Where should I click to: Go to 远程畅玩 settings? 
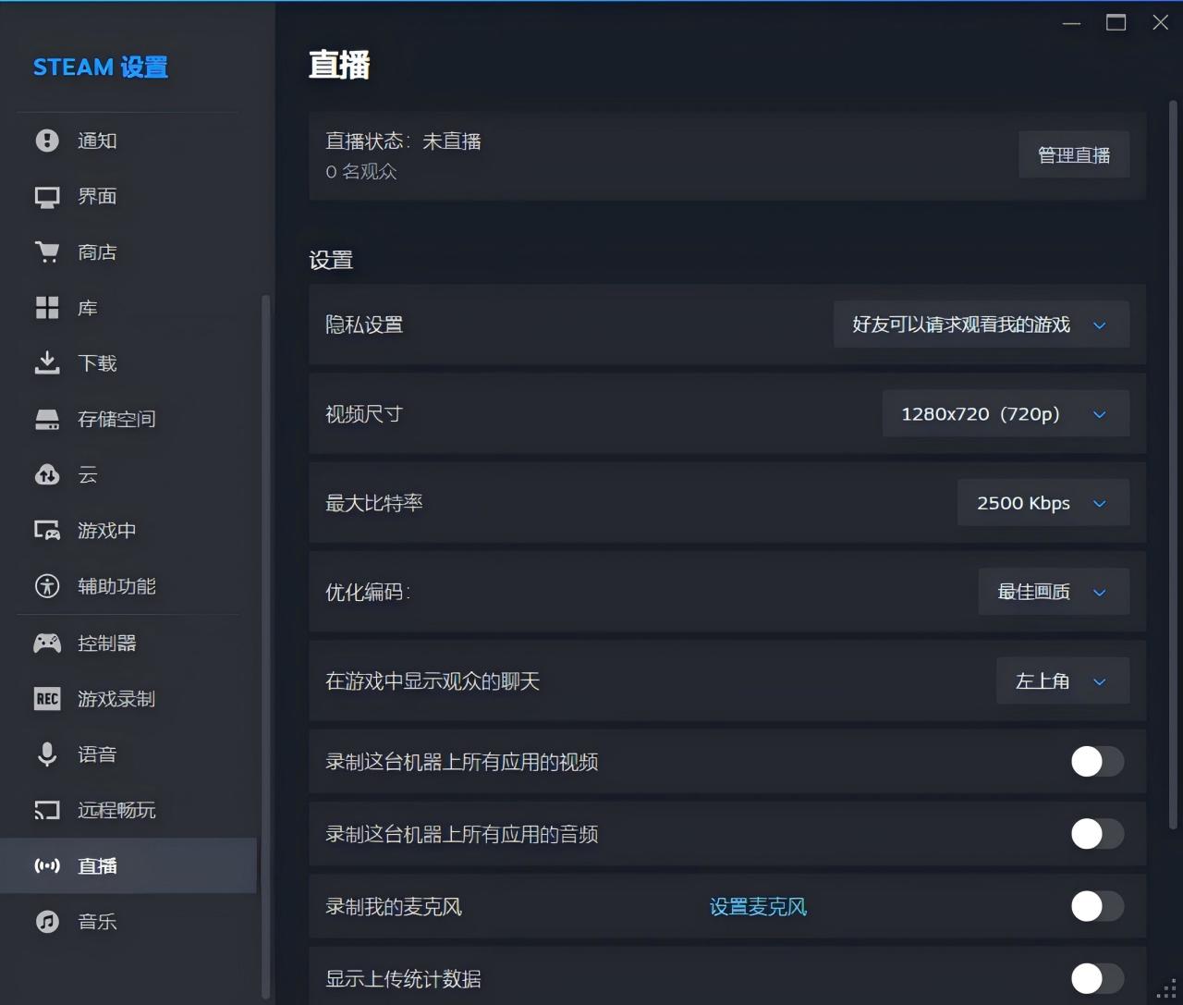click(128, 810)
